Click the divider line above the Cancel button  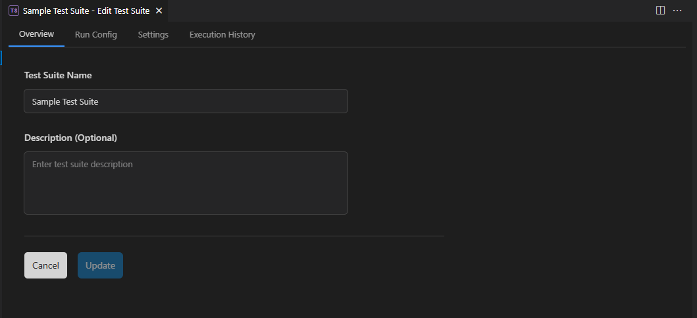(x=234, y=236)
